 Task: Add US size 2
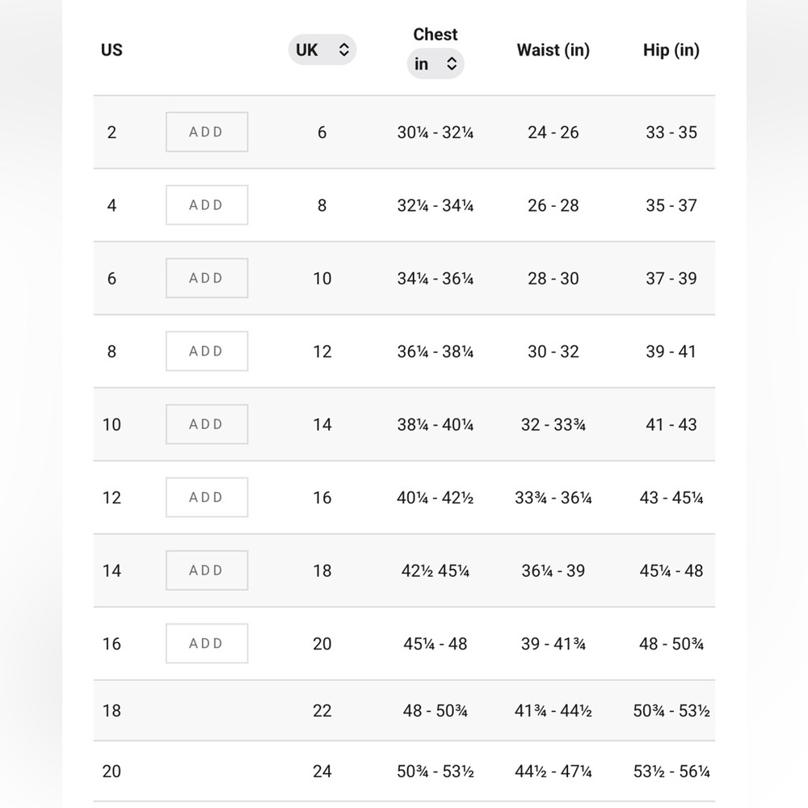pyautogui.click(x=207, y=132)
